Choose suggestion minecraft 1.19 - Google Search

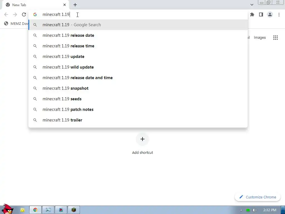point(138,25)
